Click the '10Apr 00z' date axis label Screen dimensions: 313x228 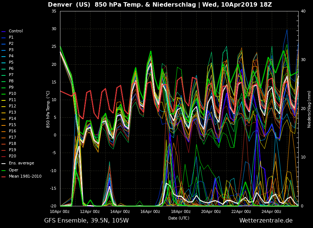(60, 212)
